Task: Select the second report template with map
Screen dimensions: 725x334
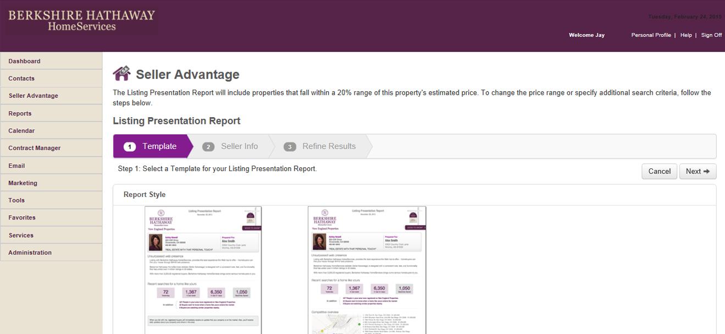Action: pyautogui.click(x=367, y=270)
